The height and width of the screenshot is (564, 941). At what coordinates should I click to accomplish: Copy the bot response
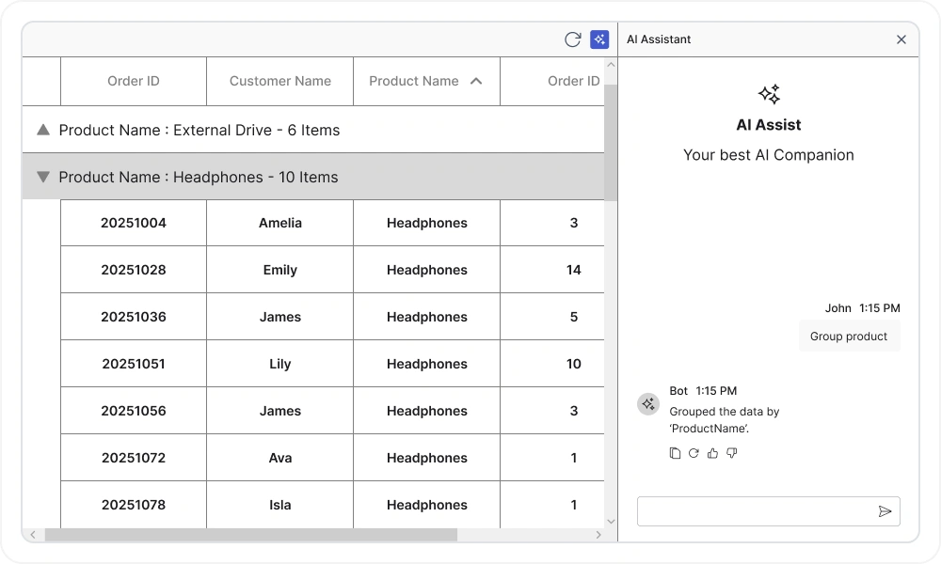point(675,453)
